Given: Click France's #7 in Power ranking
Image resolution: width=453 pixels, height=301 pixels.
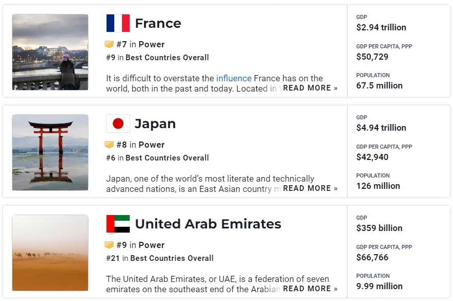Looking at the screenshot, I should tap(141, 44).
